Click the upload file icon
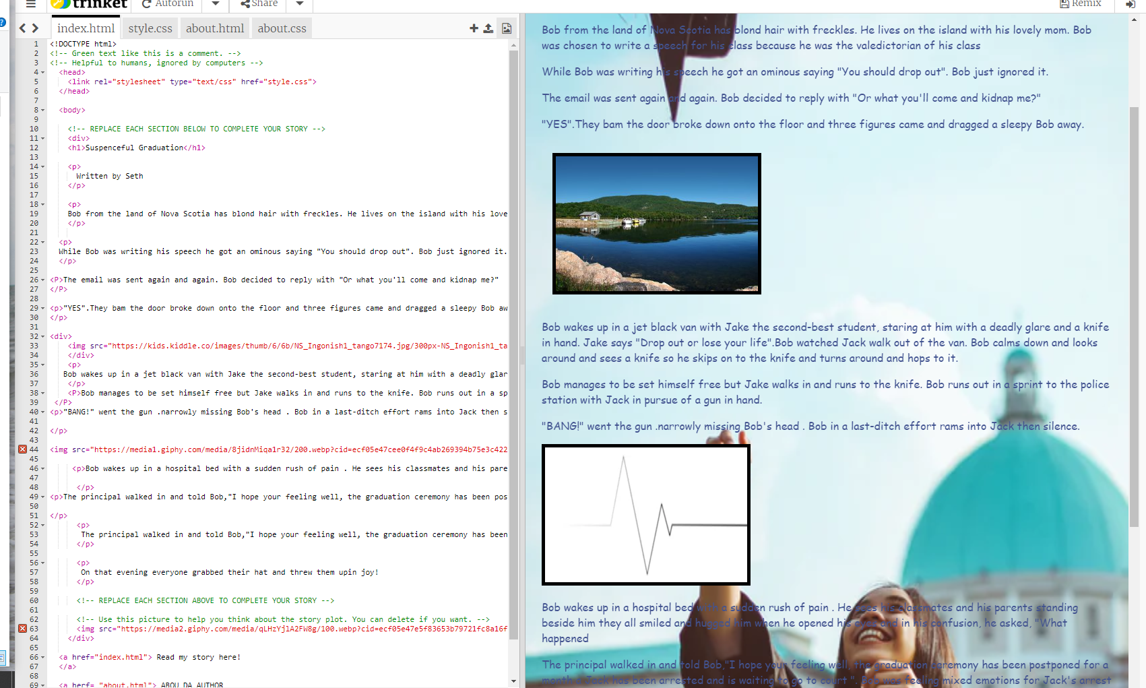This screenshot has width=1146, height=688. tap(488, 28)
